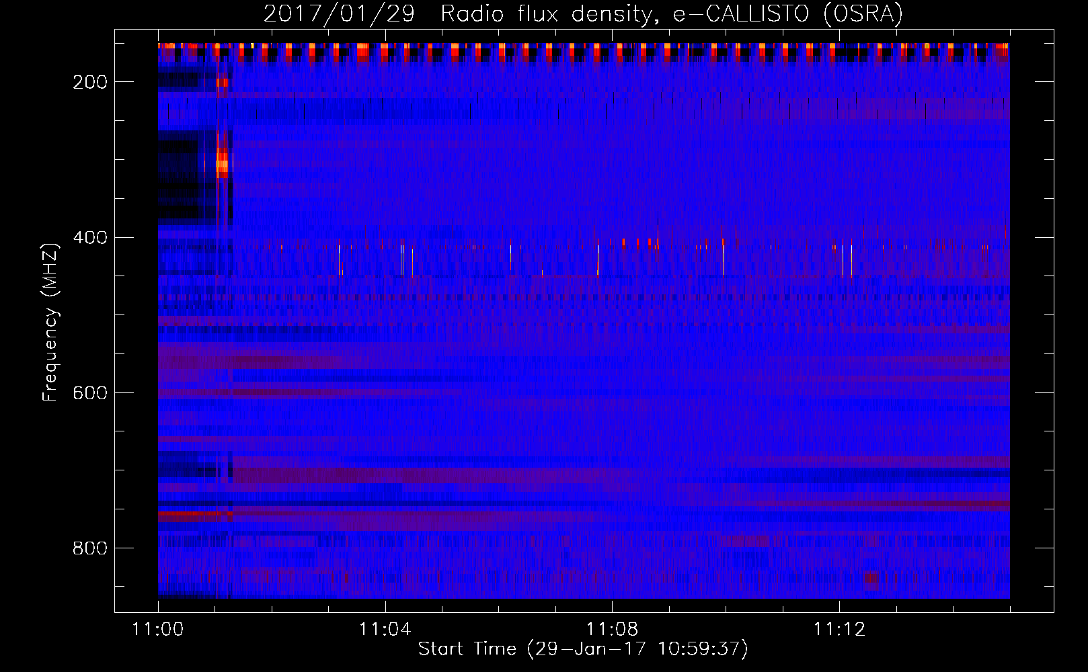Click the 'Start Time (29-Jan-17 10:59:37)' label

[x=583, y=649]
